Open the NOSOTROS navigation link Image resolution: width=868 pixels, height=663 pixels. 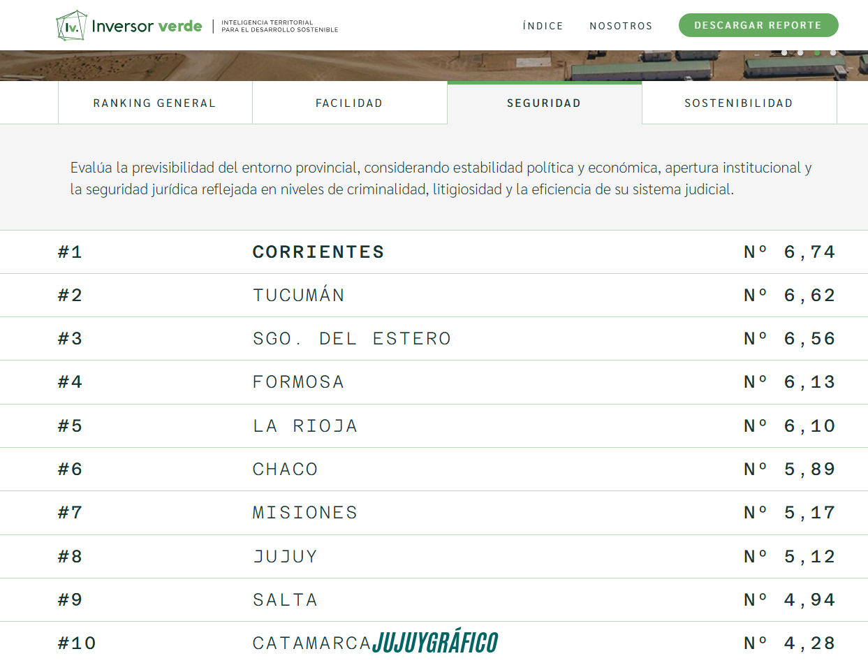621,26
